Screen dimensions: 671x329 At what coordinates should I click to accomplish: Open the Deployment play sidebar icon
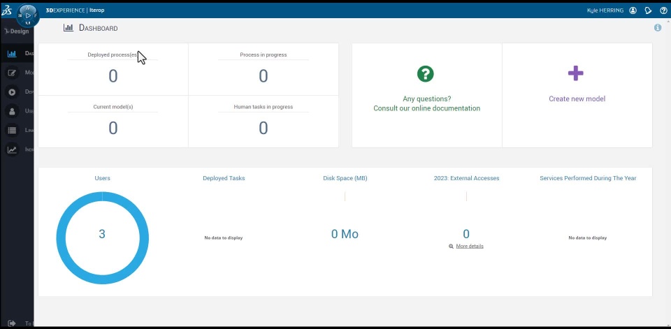pos(12,92)
